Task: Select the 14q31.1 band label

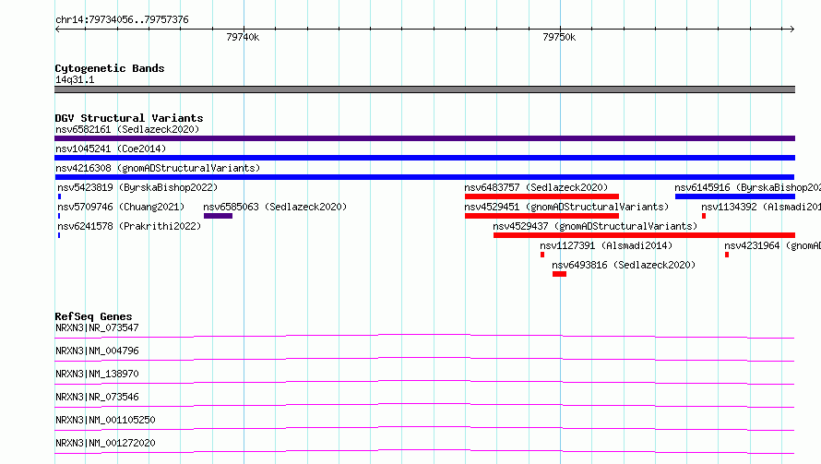Action: point(75,79)
